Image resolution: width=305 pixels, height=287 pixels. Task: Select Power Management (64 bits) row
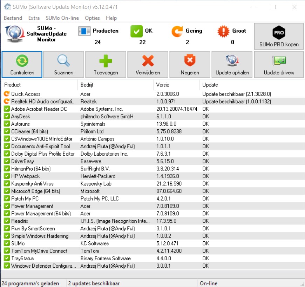pyautogui.click(x=153, y=214)
